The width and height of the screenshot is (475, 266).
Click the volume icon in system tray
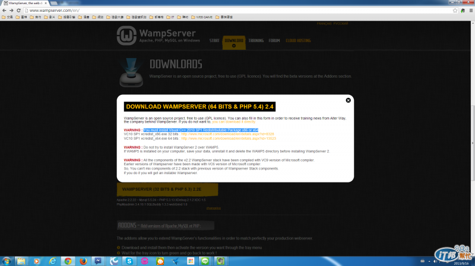(435, 261)
